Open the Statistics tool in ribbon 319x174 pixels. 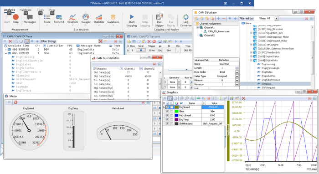point(99,19)
